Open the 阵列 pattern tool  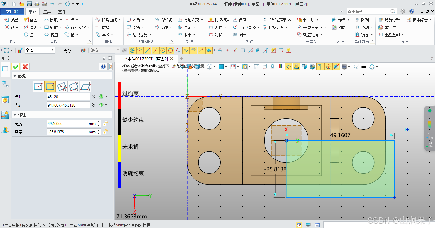(362, 20)
